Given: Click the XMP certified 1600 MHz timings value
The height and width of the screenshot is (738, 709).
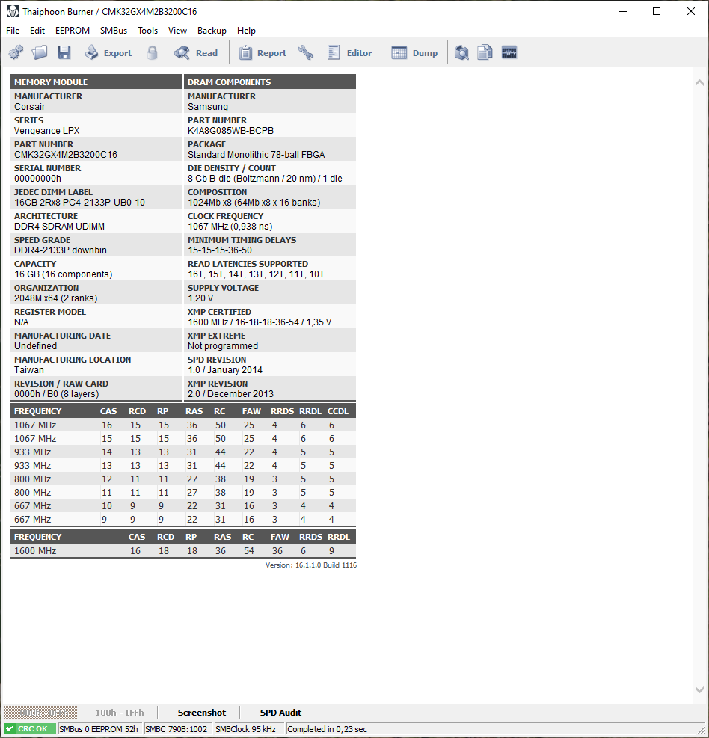Looking at the screenshot, I should (x=260, y=322).
